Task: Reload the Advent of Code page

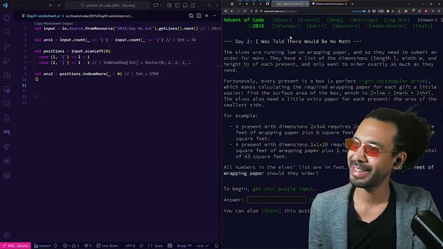Action: click(x=245, y=11)
